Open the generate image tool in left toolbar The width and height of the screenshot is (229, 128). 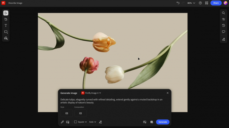(x=6, y=38)
